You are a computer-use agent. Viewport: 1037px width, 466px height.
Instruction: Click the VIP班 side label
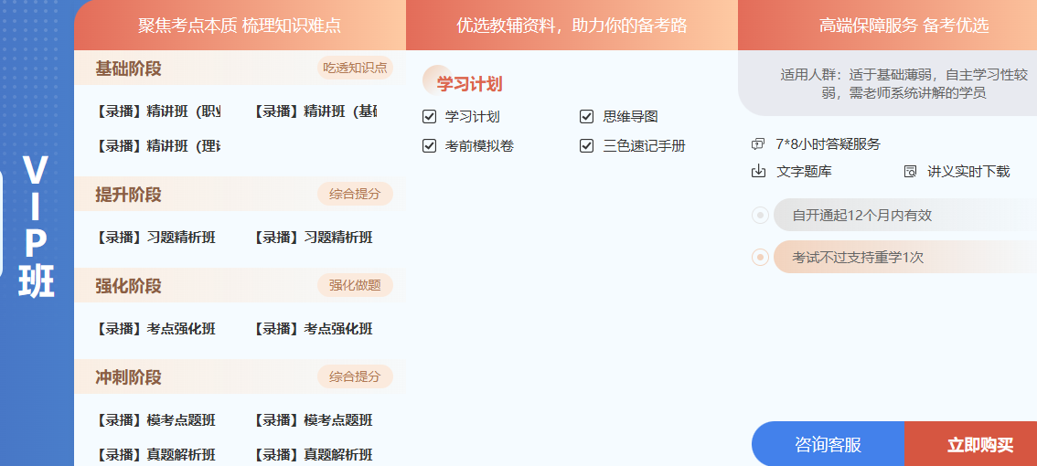(37, 227)
